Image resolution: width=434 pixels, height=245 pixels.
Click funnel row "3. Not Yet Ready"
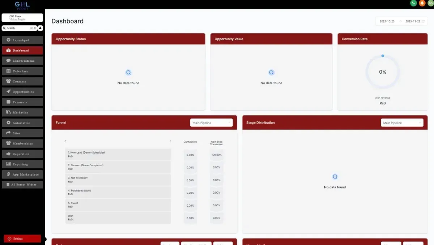[118, 180]
